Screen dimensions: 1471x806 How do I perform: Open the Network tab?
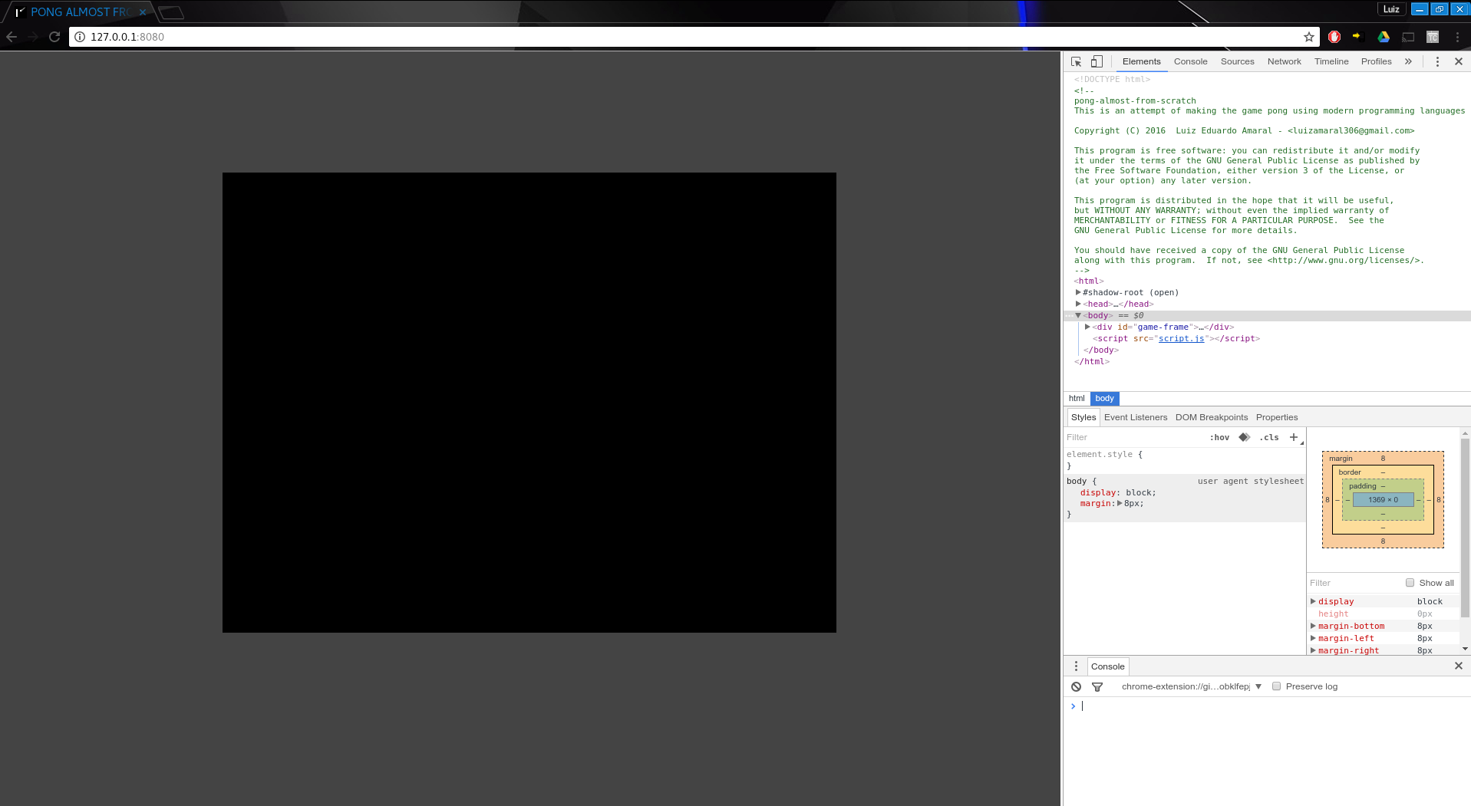pyautogui.click(x=1284, y=61)
